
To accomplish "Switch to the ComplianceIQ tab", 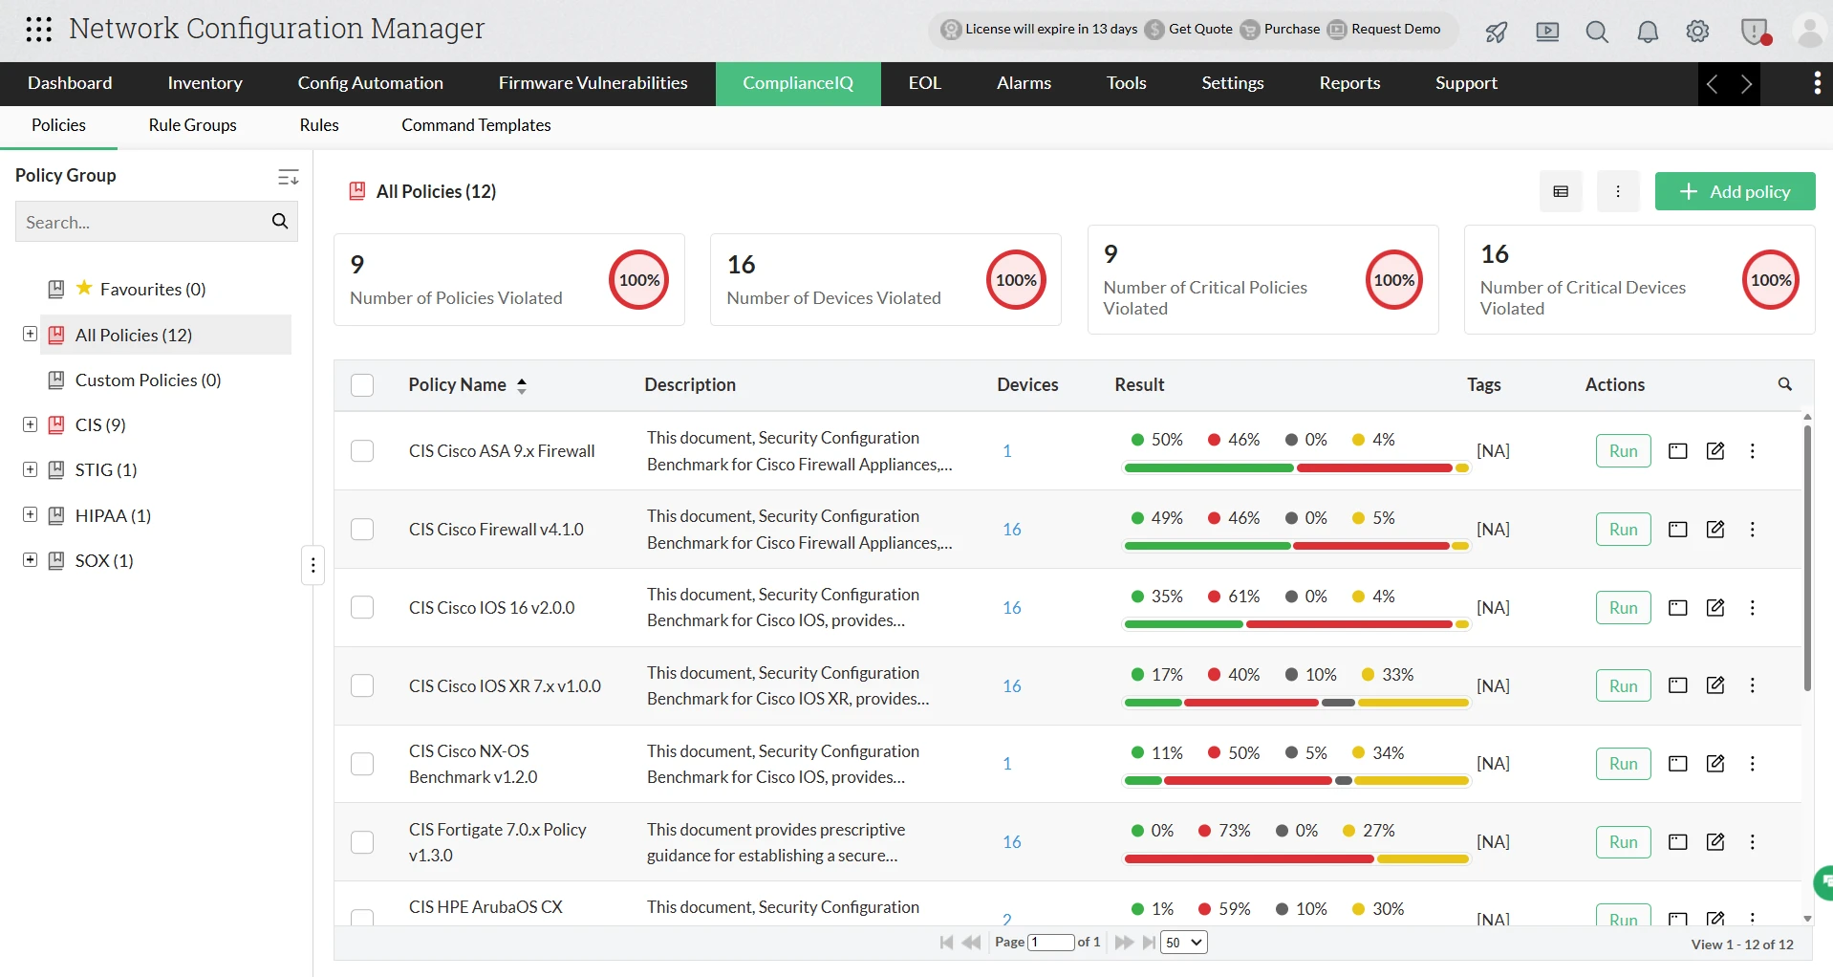I will [x=797, y=83].
